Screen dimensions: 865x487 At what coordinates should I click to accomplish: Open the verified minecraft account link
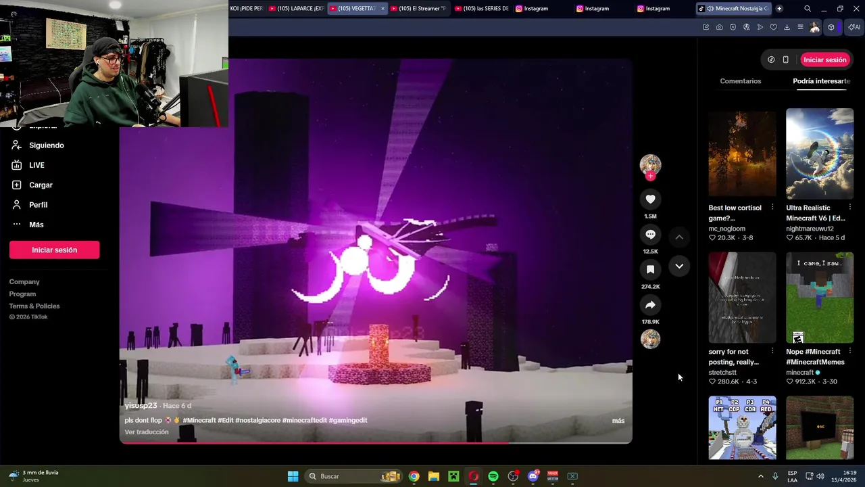(803, 373)
